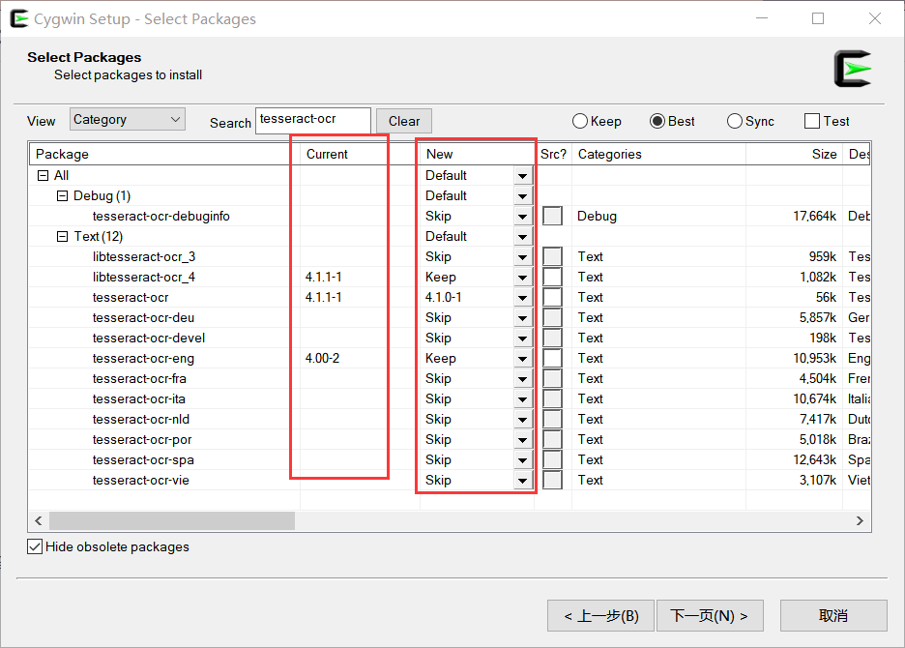Maximize the Cygwin Setup window
The image size is (905, 648).
818,18
